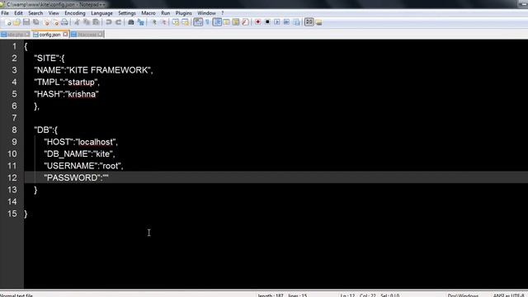The height and width of the screenshot is (297, 528).
Task: Open the Run menu
Action: pos(165,13)
